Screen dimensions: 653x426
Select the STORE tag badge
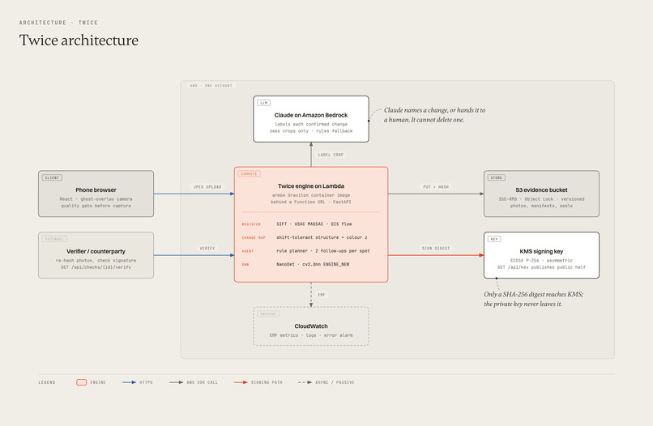[497, 177]
